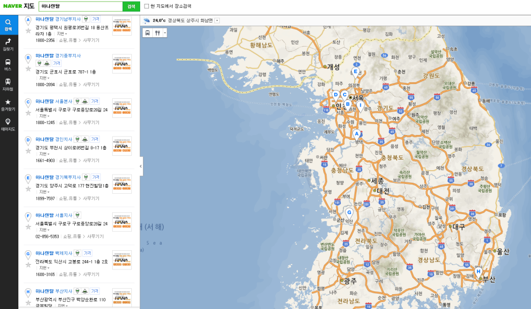The height and width of the screenshot is (309, 531).
Task: Select map marker I east of 서울
Action: point(361,106)
